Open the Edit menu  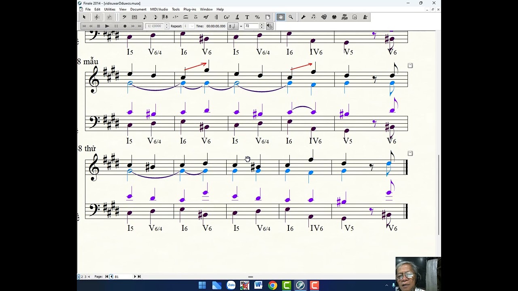[x=97, y=9]
